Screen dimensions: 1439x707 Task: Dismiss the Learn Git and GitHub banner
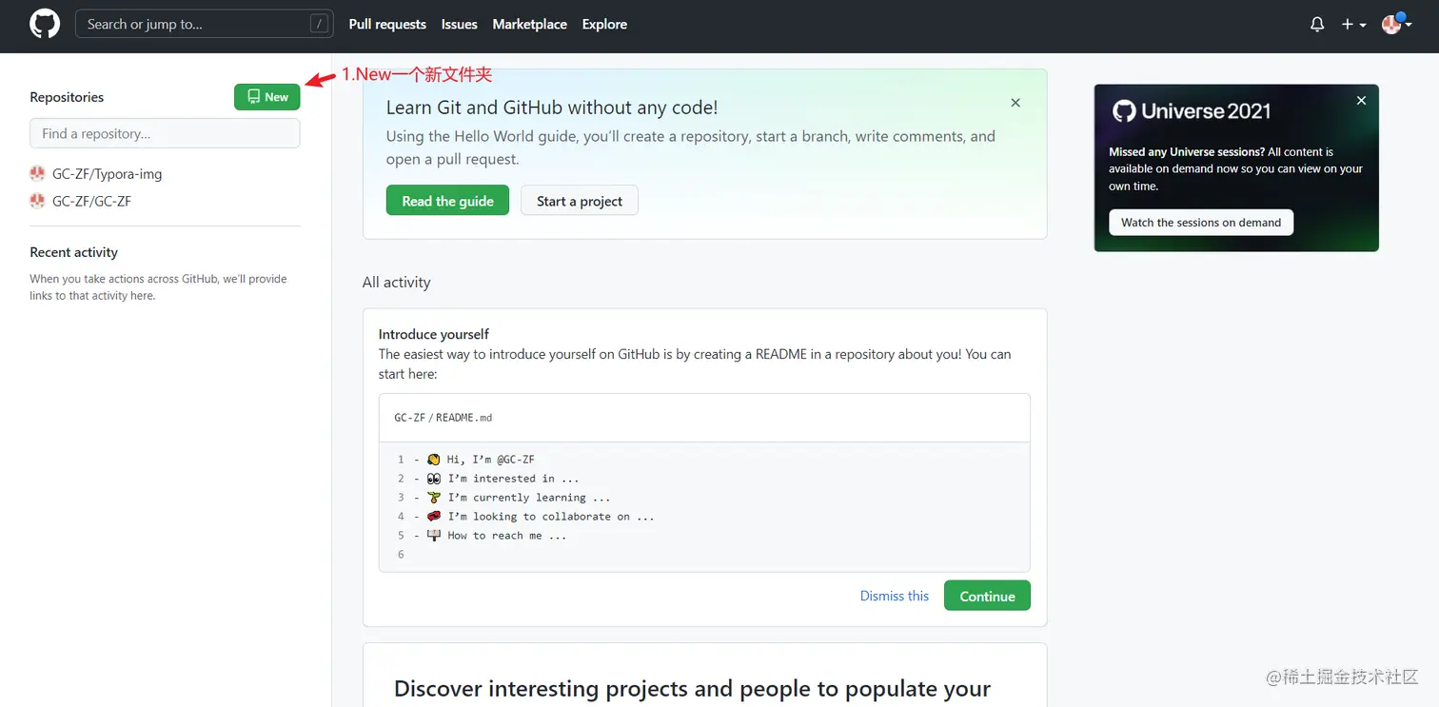pyautogui.click(x=1015, y=103)
